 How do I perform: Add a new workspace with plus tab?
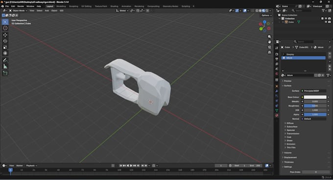193,6
